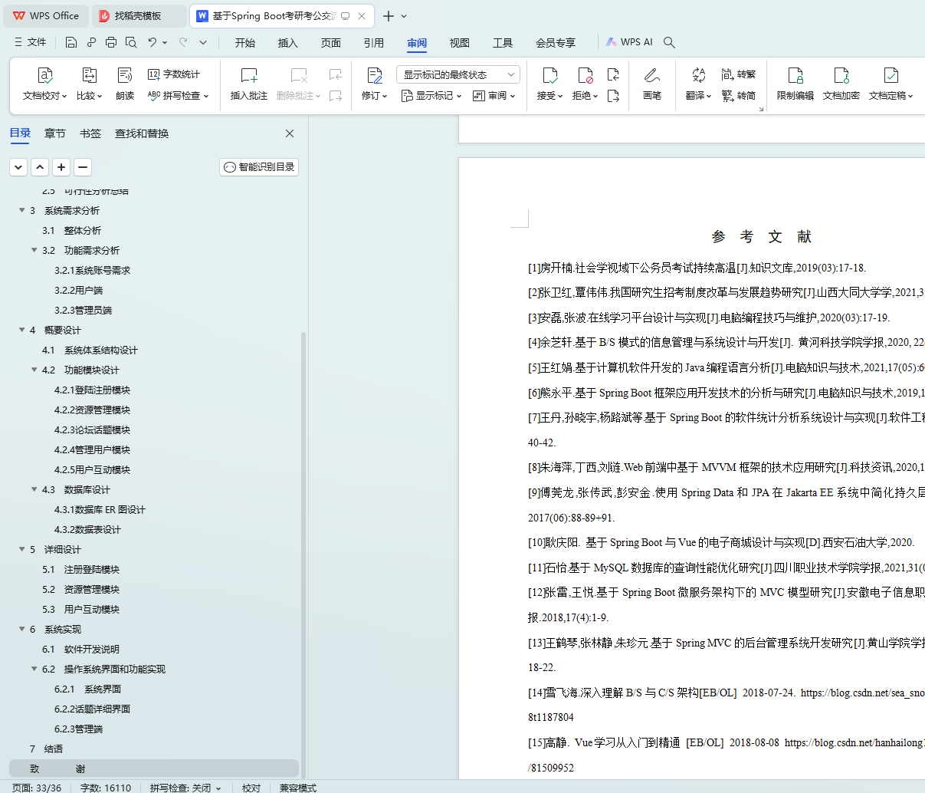
Task: Open the 审阅 pane dropdown in ribbon
Action: click(x=494, y=96)
